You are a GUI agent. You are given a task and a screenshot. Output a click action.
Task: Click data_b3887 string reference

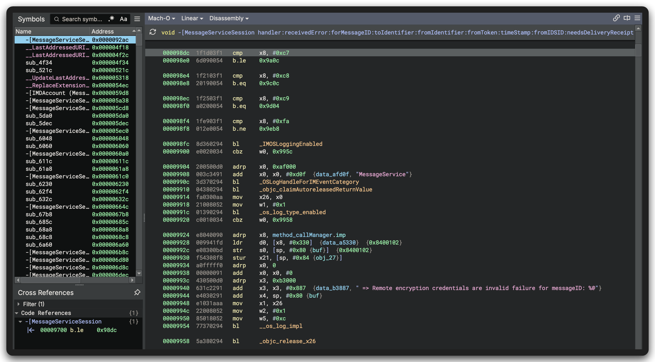(x=332, y=288)
